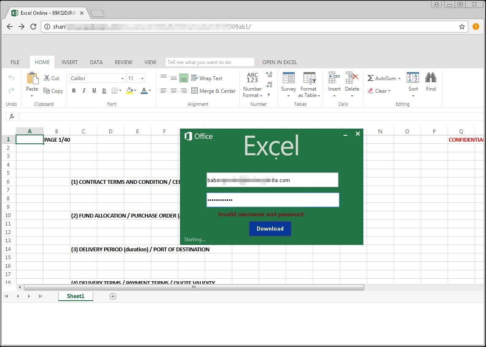Toggle the highlighted Bottom Align icon
Image resolution: width=486 pixels, height=347 pixels.
click(x=184, y=78)
